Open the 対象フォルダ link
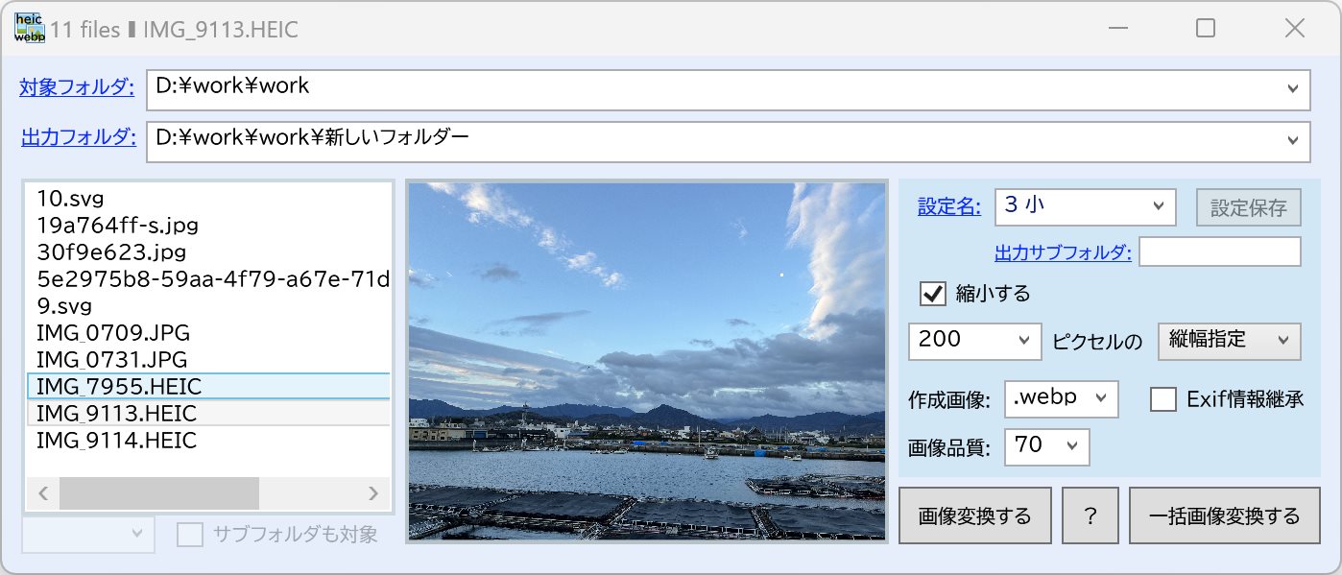Image resolution: width=1342 pixels, height=575 pixels. click(77, 87)
